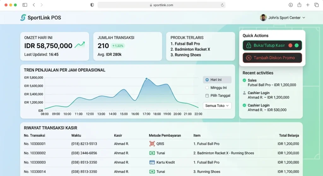
Task: Click the calendar icon beside Pilih Tanggal
Action: (x=207, y=96)
